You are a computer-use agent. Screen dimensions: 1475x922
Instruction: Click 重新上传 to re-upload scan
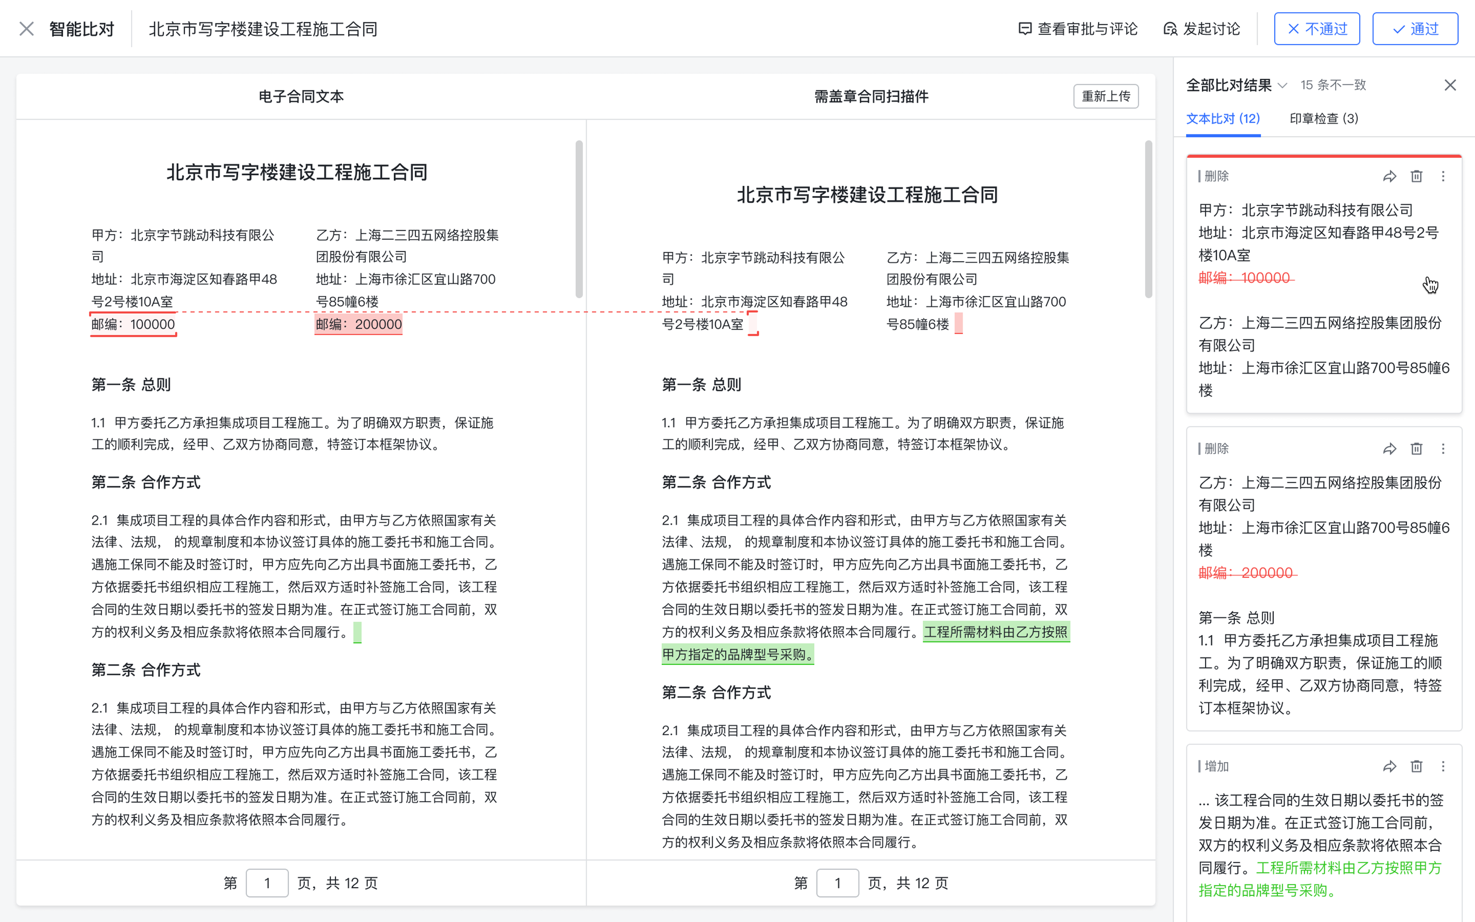pyautogui.click(x=1106, y=96)
